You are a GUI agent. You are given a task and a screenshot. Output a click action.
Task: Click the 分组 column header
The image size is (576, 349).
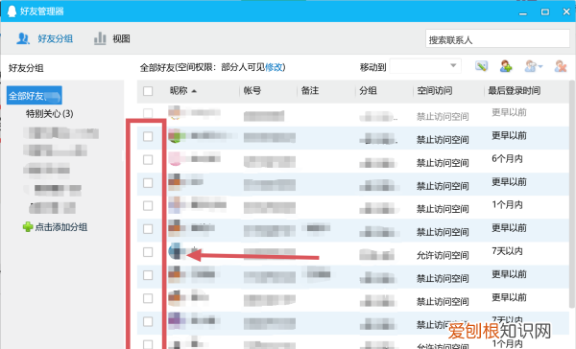368,91
